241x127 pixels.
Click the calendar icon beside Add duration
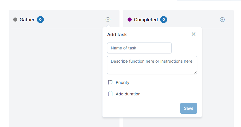pos(110,94)
